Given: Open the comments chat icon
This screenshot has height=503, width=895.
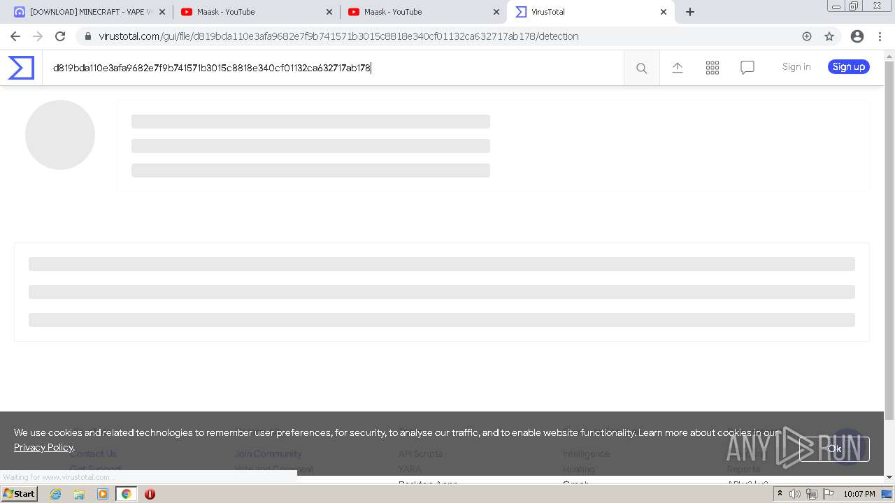Looking at the screenshot, I should [x=747, y=68].
